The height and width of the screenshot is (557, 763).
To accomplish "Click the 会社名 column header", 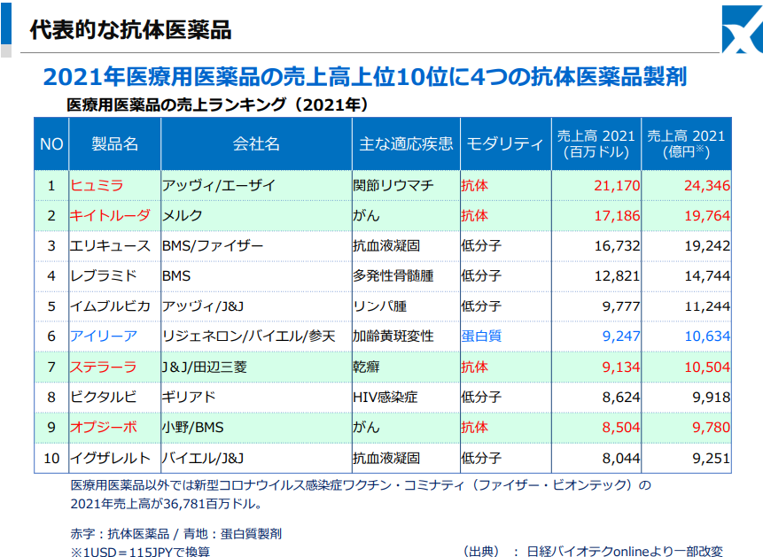I will (256, 144).
